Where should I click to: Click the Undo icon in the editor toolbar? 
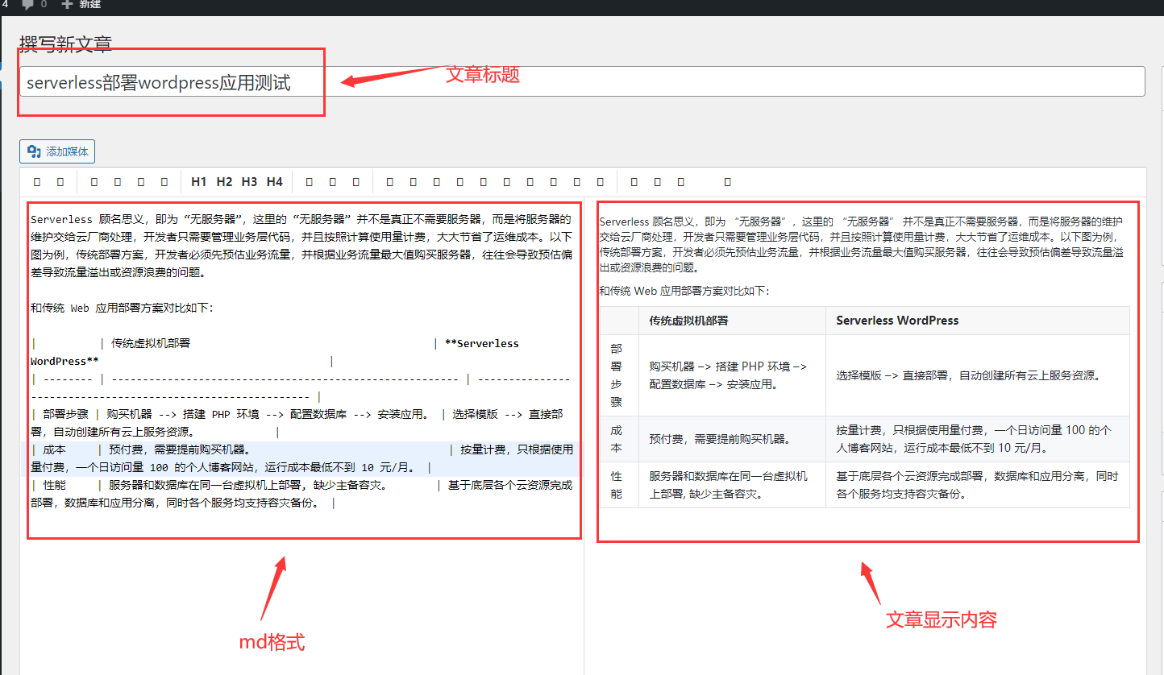tap(36, 181)
